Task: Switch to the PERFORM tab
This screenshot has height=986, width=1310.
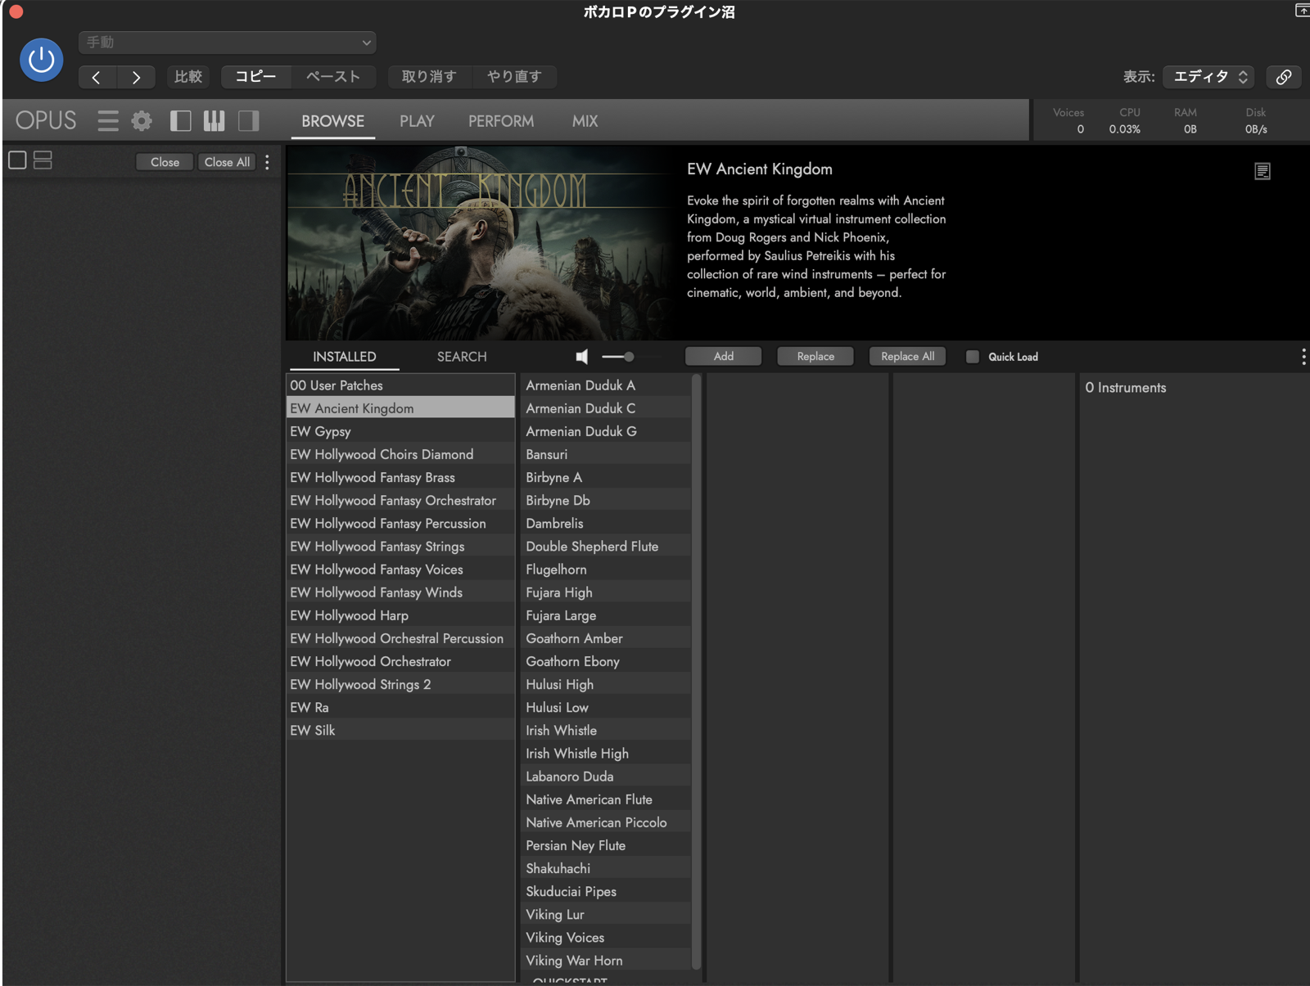Action: click(x=501, y=121)
